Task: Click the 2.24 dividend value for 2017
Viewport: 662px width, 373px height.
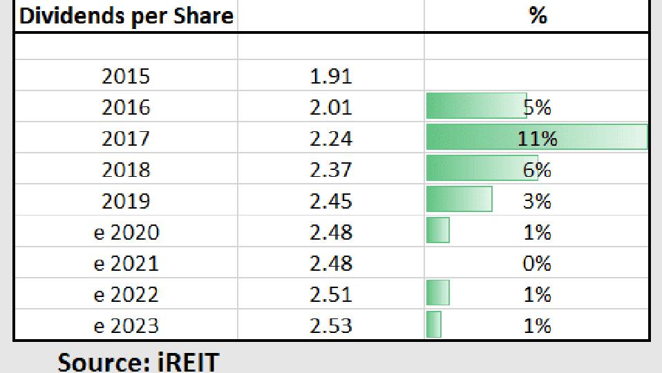Action: (330, 138)
